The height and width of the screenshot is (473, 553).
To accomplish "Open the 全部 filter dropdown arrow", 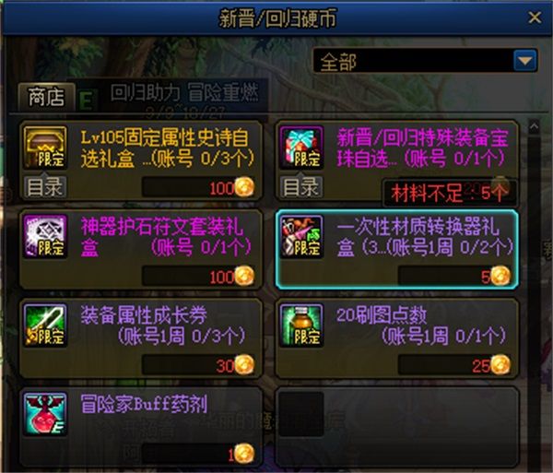I will (525, 61).
